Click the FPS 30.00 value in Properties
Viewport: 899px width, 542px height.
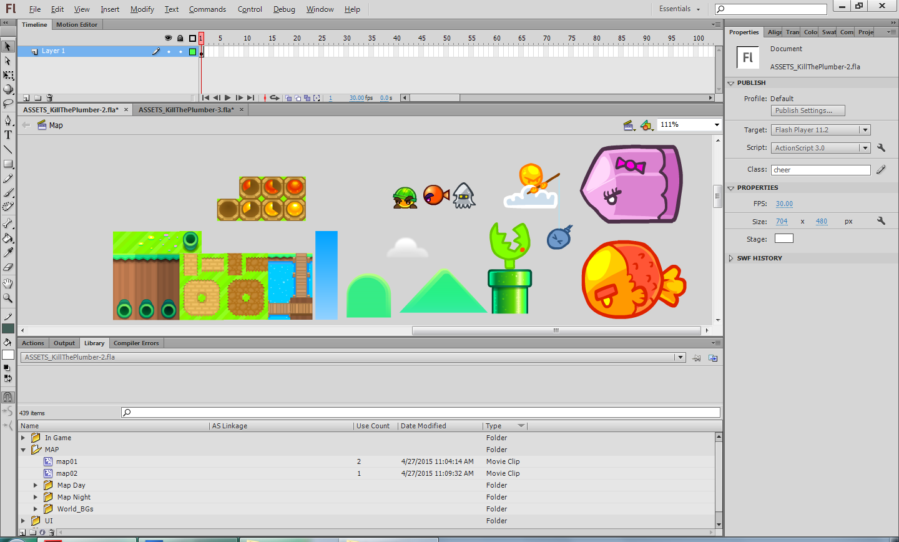[784, 204]
